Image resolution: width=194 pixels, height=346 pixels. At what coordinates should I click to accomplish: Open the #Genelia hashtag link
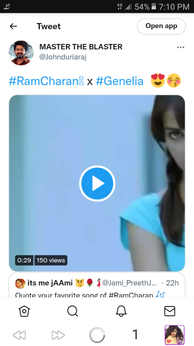pyautogui.click(x=120, y=81)
